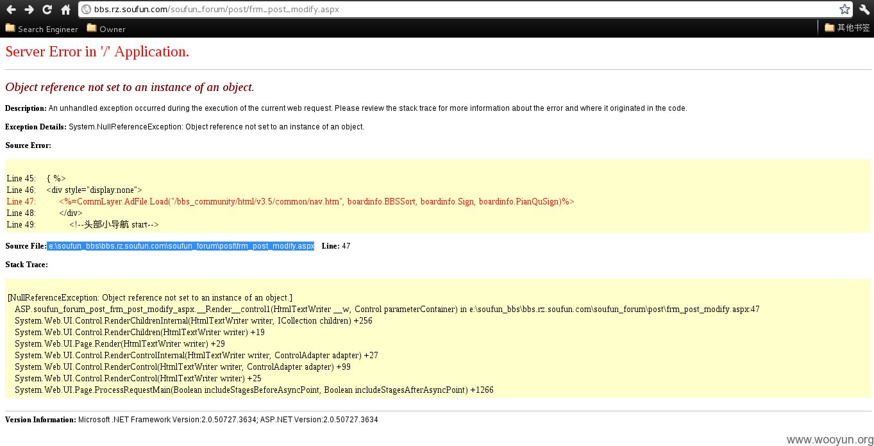Screen dimensions: 874x446
Task: Bookmark this page with the star icon
Action: (845, 10)
